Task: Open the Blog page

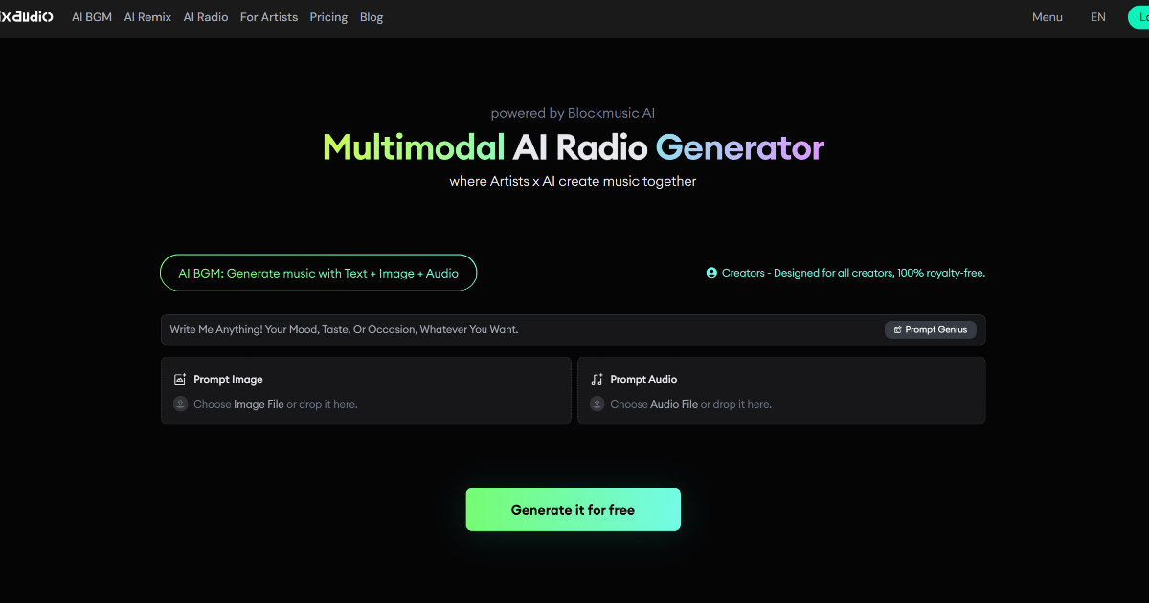Action: click(x=372, y=16)
